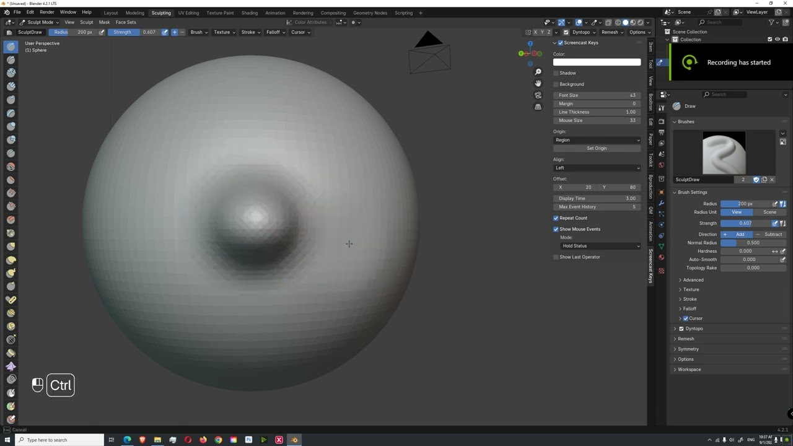Image resolution: width=793 pixels, height=446 pixels.
Task: Open the Render menu
Action: (47, 12)
